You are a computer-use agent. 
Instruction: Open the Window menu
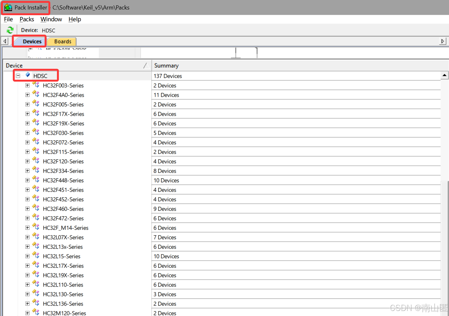coord(51,19)
